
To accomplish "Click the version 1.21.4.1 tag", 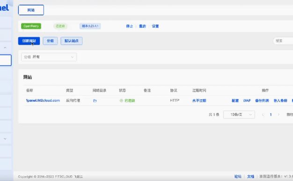I will click(x=90, y=26).
